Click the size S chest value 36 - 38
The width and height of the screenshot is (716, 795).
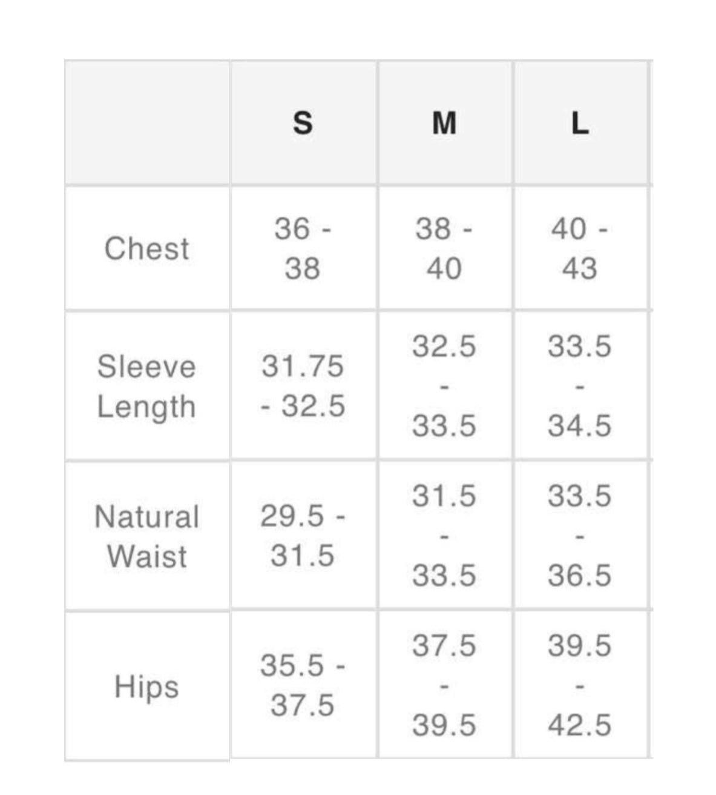(303, 248)
